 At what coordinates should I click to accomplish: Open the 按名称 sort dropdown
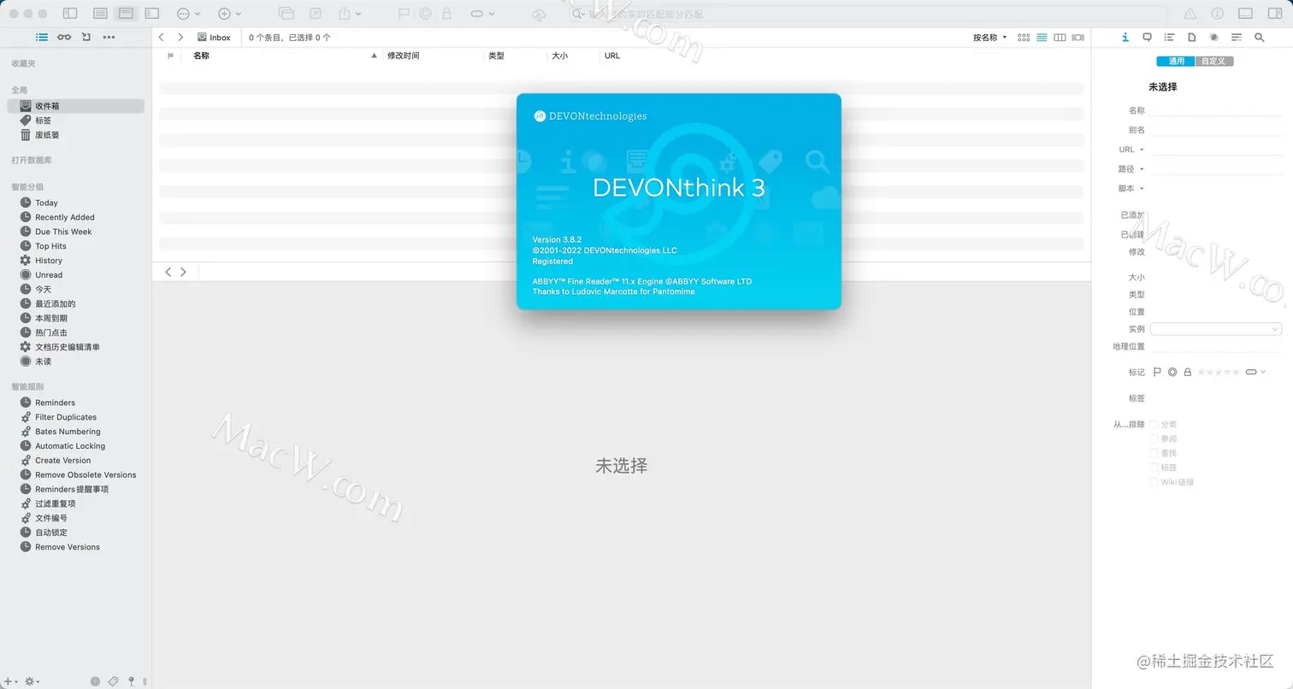click(990, 38)
